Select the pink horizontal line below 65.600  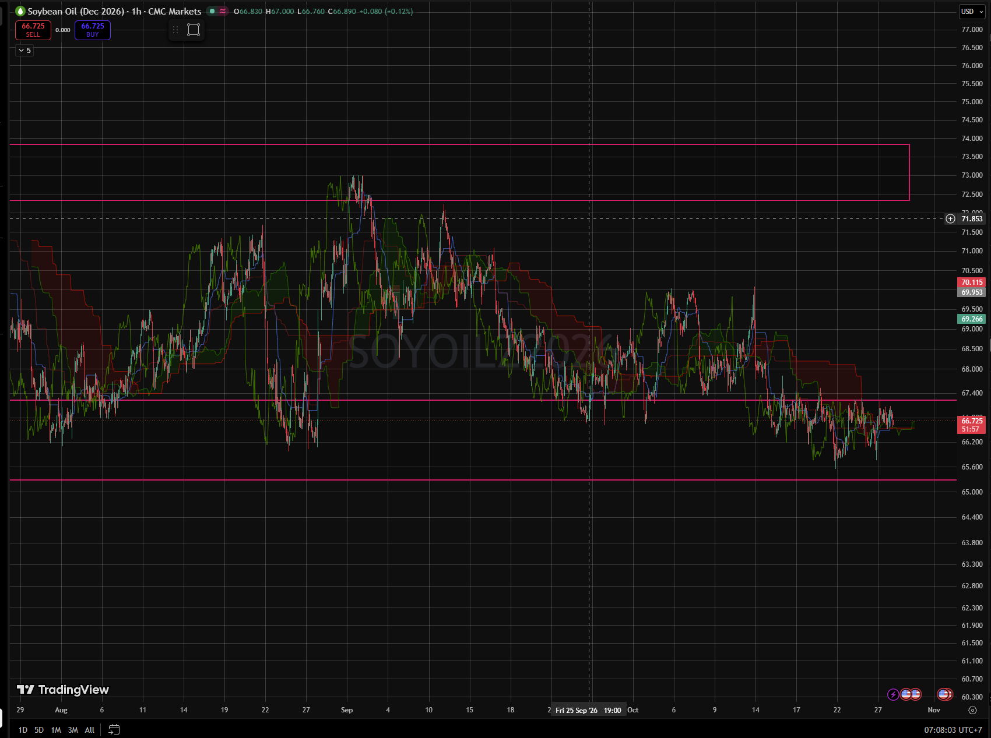pyautogui.click(x=483, y=480)
